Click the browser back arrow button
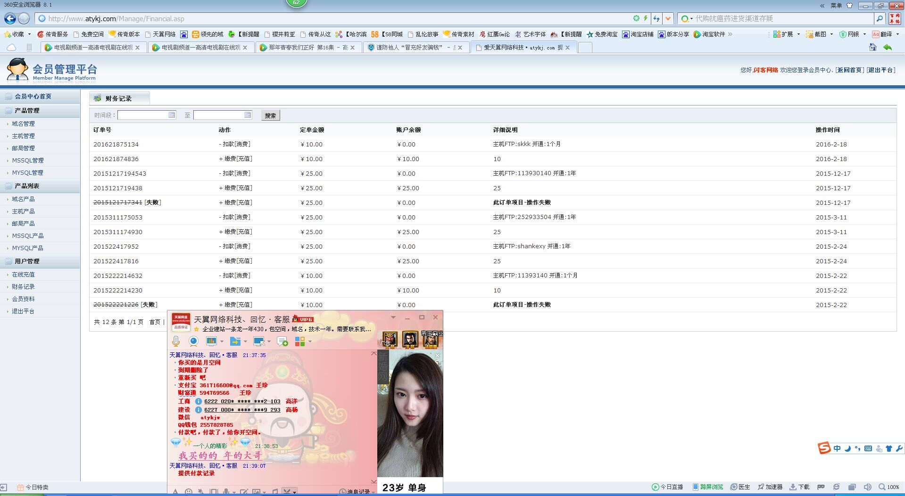Viewport: 905px width, 496px height. click(x=10, y=18)
